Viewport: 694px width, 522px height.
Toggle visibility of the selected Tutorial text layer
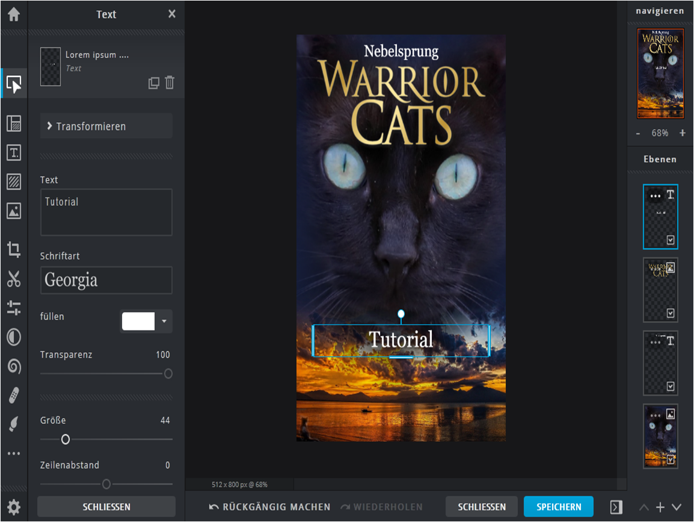click(671, 240)
